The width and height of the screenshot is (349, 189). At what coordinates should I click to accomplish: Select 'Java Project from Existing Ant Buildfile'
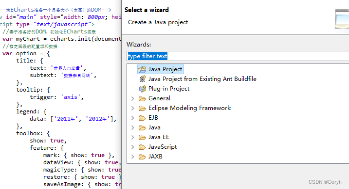tap(202, 79)
